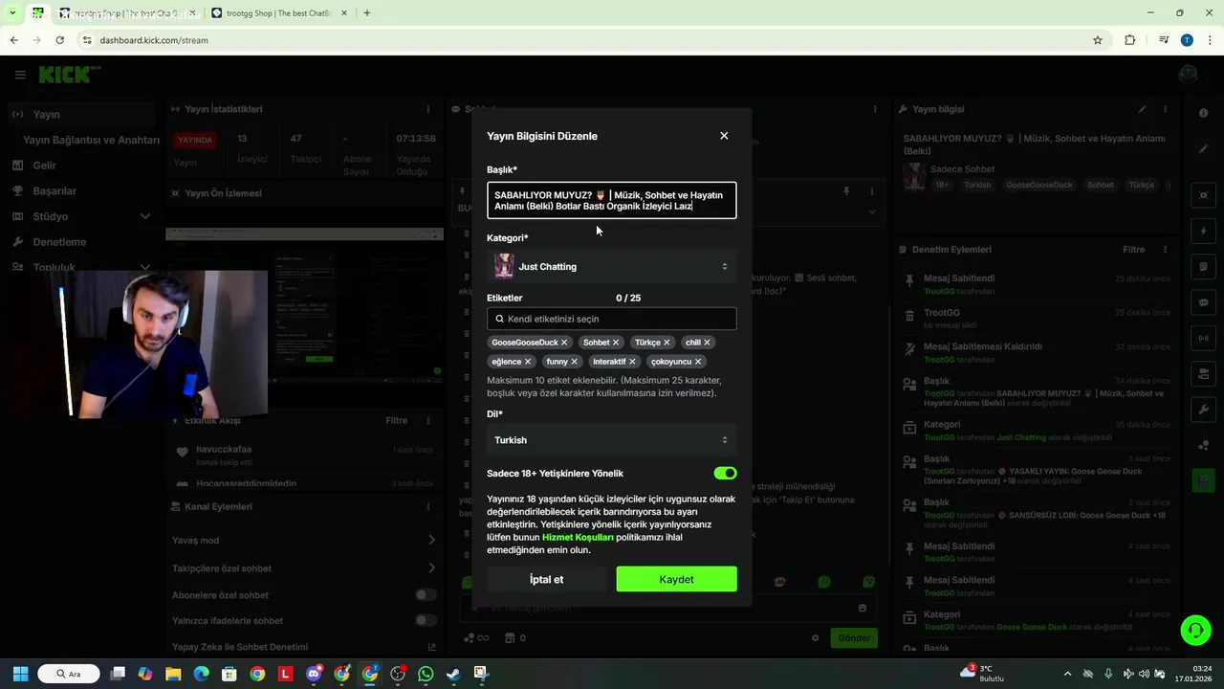1224x689 pixels.
Task: Click the wrench icon in right rail
Action: 1204,410
